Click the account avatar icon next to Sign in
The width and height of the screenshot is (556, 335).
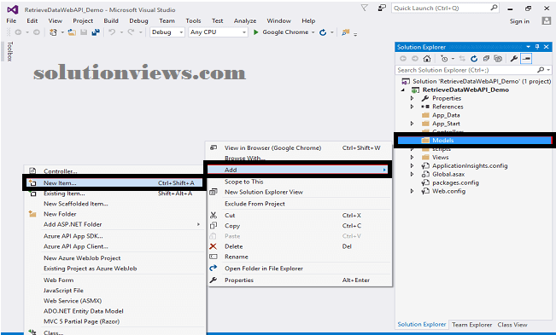[x=547, y=20]
